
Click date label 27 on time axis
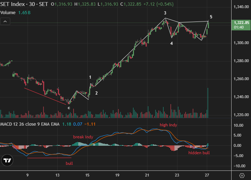click(207, 175)
